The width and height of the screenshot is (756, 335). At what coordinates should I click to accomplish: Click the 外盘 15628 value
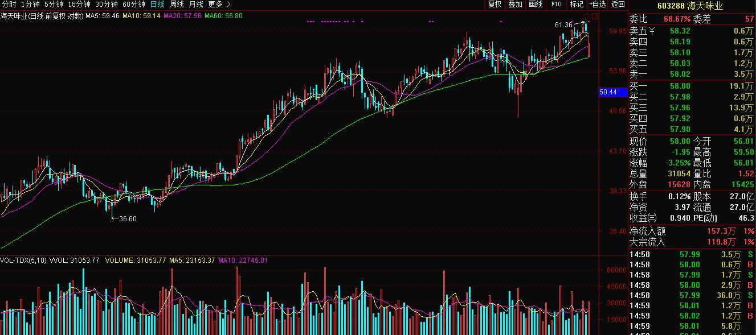tap(679, 184)
